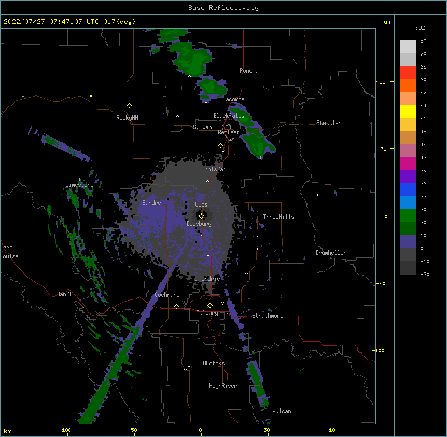This screenshot has width=447, height=437.
Task: Click the Okotoks town label
Action: click(214, 363)
